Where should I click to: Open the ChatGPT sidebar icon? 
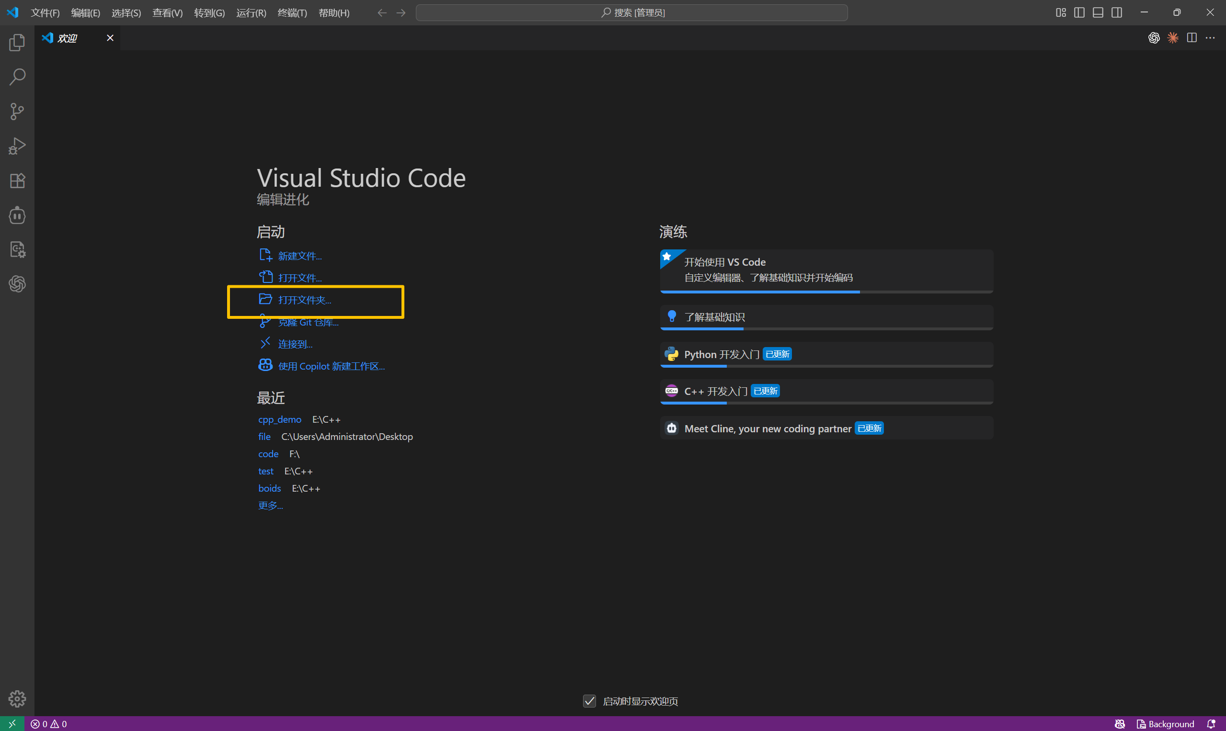(17, 284)
